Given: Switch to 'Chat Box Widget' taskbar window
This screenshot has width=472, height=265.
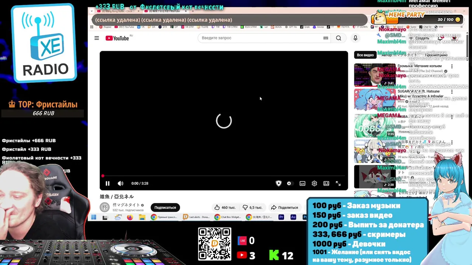Looking at the screenshot, I should 228,217.
